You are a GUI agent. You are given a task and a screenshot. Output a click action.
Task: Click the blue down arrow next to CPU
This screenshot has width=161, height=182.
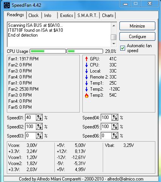point(87,65)
